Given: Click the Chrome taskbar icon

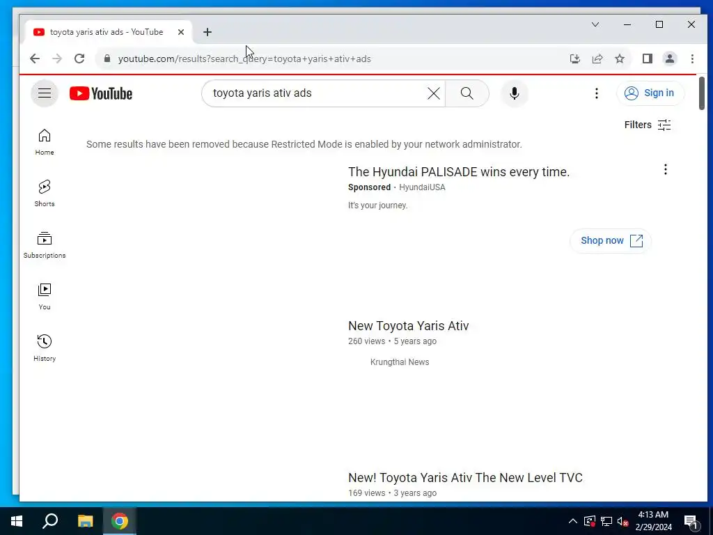Looking at the screenshot, I should click(120, 521).
